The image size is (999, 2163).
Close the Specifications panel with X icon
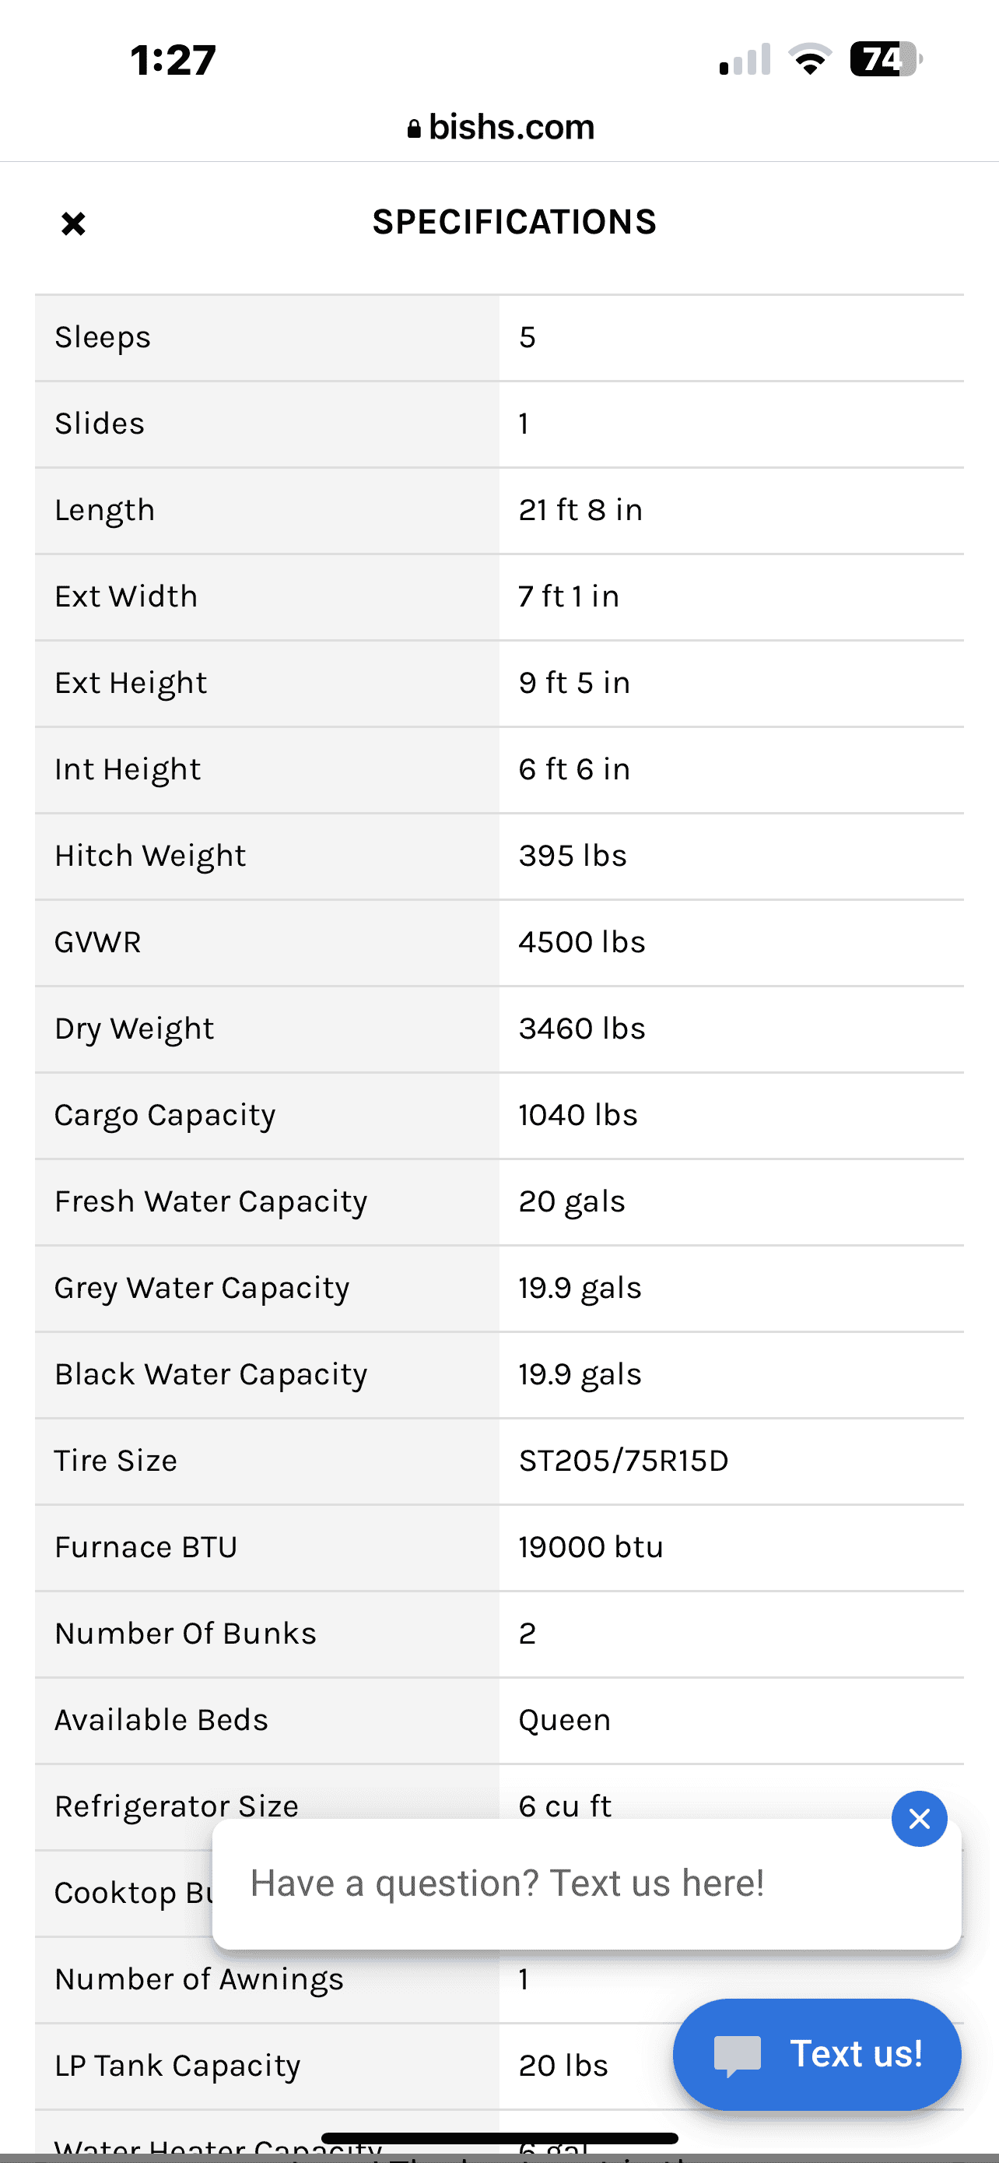click(x=74, y=223)
